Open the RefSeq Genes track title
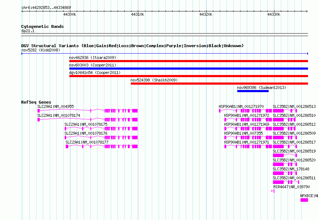The image size is (318, 220). pos(36,102)
